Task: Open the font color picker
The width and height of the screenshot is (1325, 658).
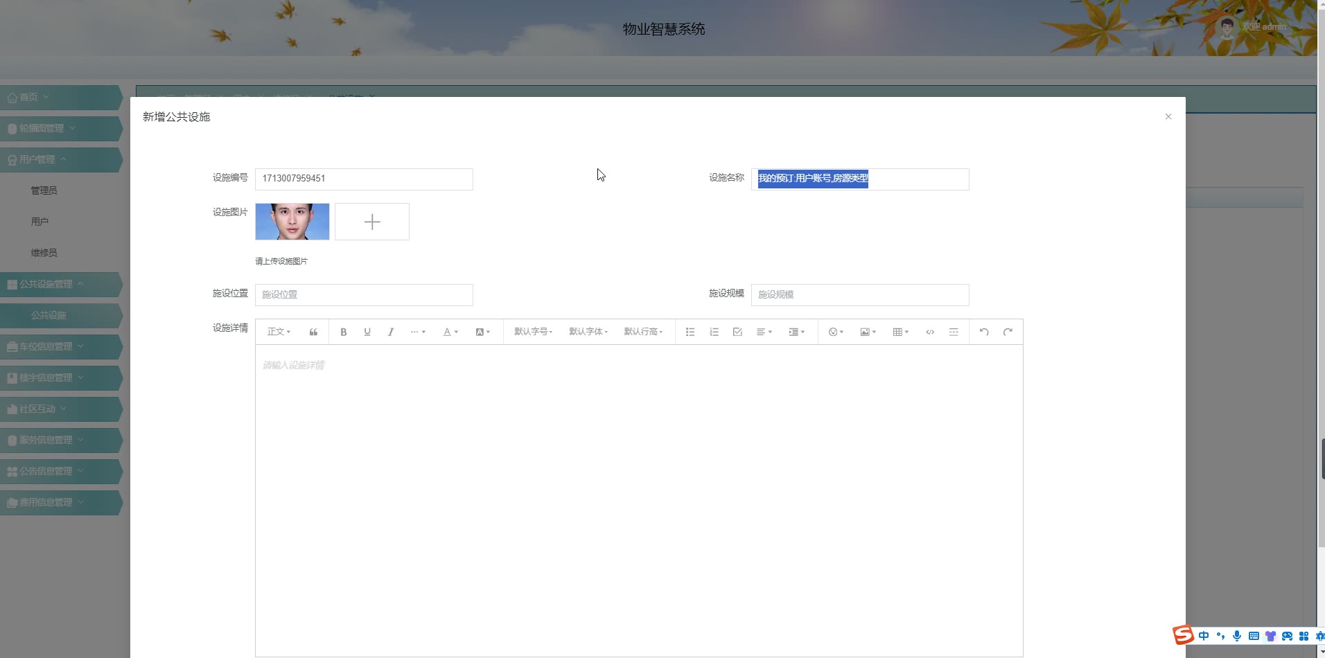Action: [450, 332]
